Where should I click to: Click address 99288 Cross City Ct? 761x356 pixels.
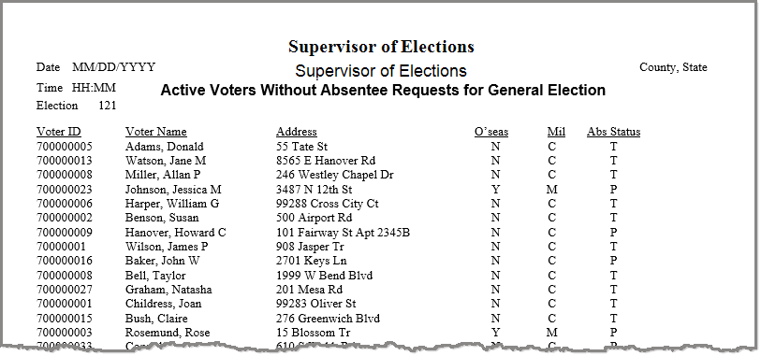coord(328,204)
